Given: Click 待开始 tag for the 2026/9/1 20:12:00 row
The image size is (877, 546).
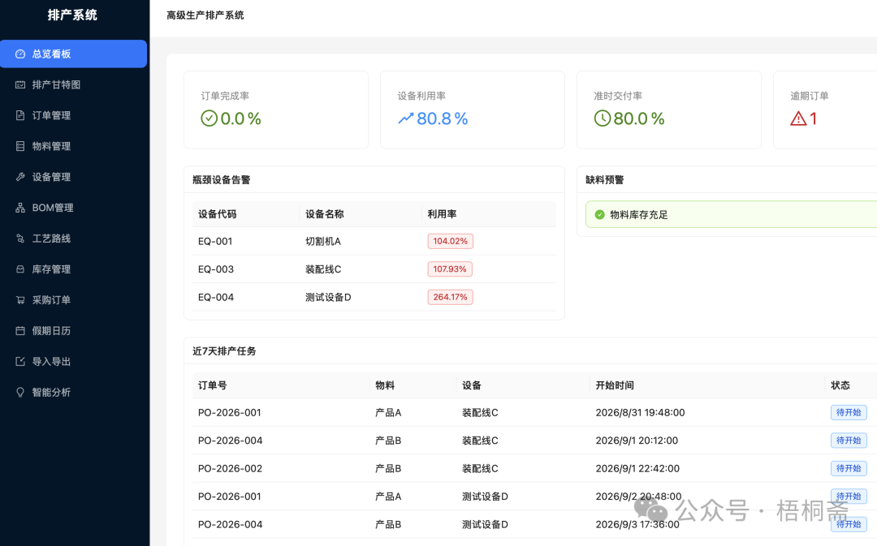Looking at the screenshot, I should coord(849,441).
